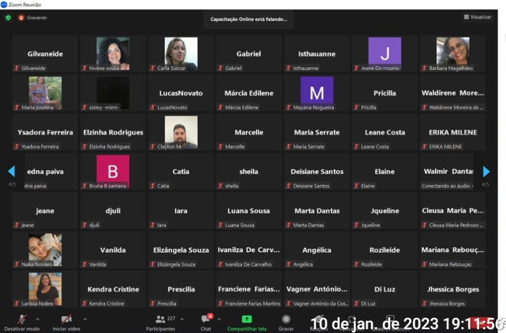Click the Compartilhar tela share screen icon

tap(247, 319)
